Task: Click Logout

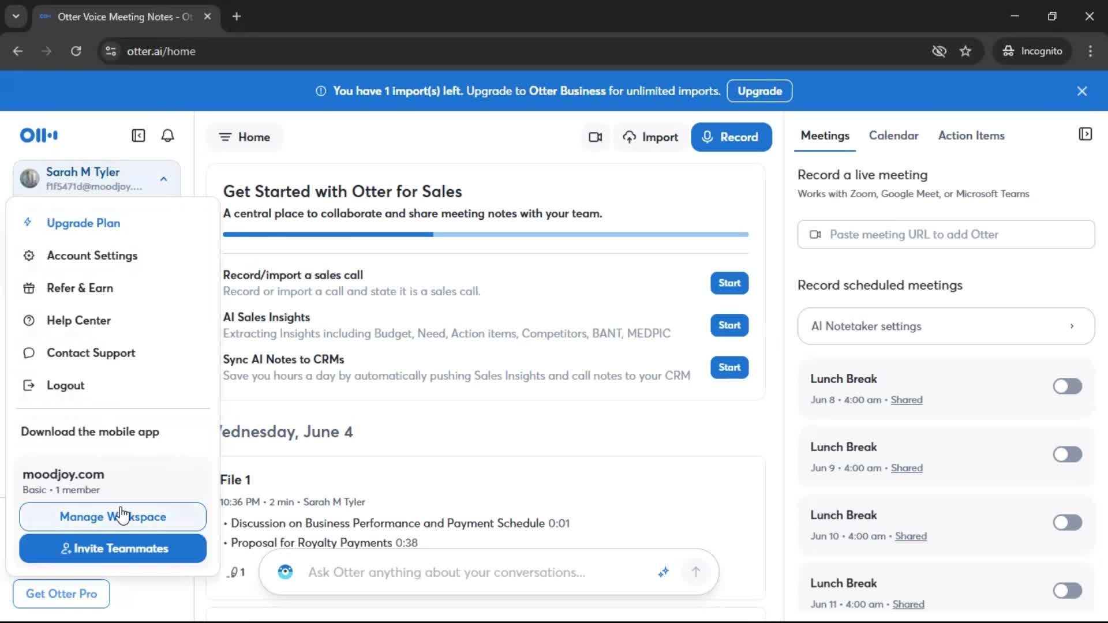Action: [65, 385]
